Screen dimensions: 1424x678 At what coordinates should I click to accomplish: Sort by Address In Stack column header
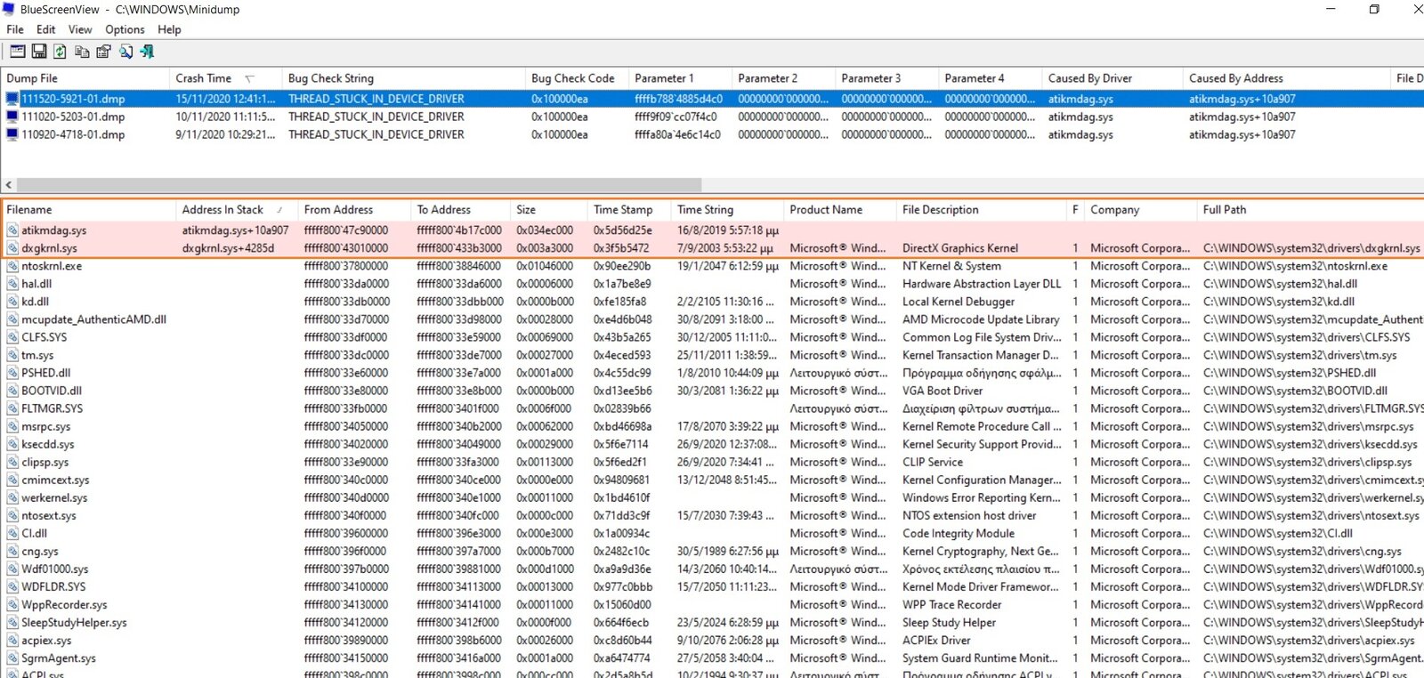(x=222, y=210)
